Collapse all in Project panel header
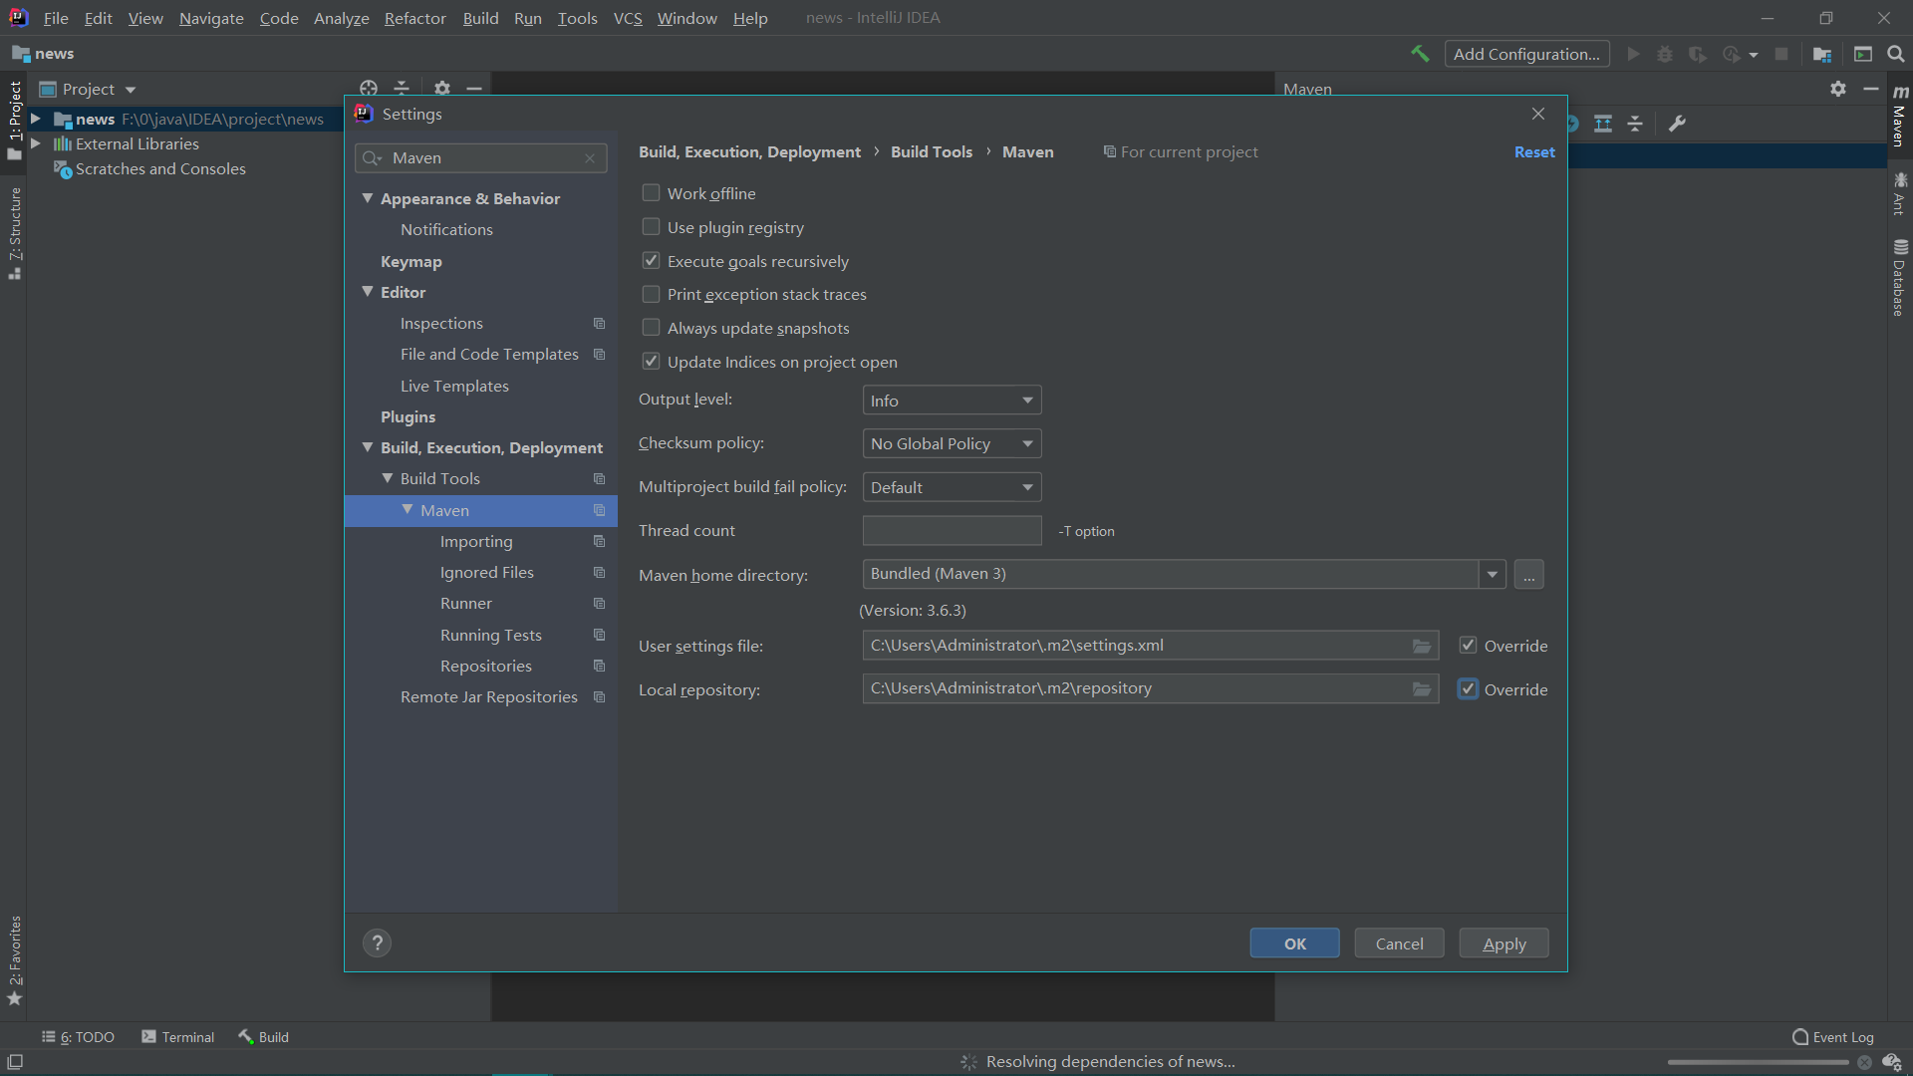Image resolution: width=1913 pixels, height=1076 pixels. click(x=402, y=89)
